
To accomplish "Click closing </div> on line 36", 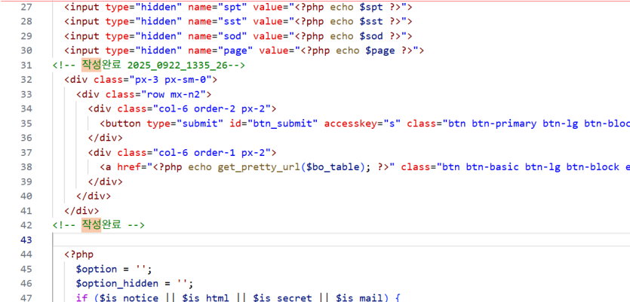I will [x=106, y=138].
